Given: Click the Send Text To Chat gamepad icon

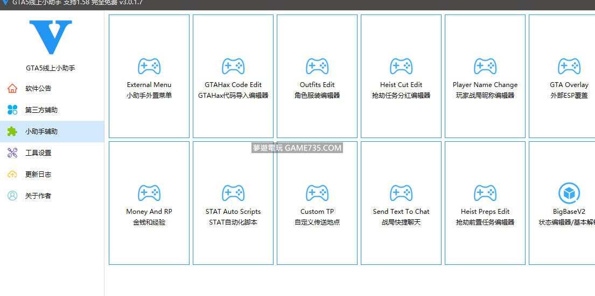Looking at the screenshot, I should (x=401, y=193).
